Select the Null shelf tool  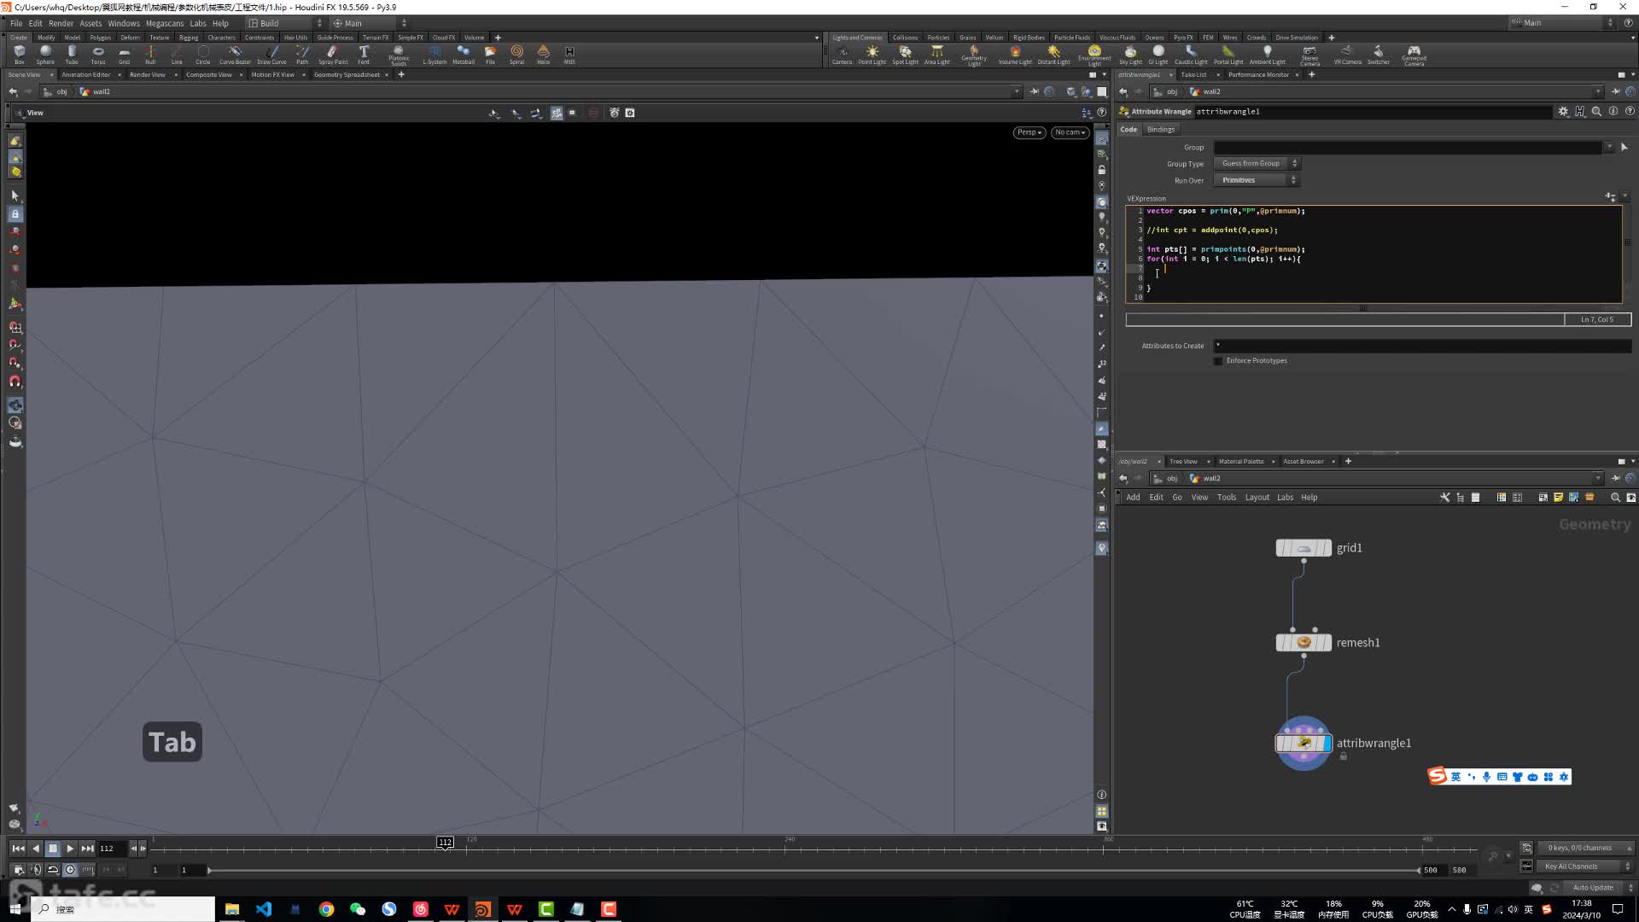point(150,55)
